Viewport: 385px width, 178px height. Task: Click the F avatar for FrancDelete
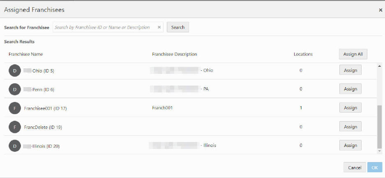coord(15,127)
